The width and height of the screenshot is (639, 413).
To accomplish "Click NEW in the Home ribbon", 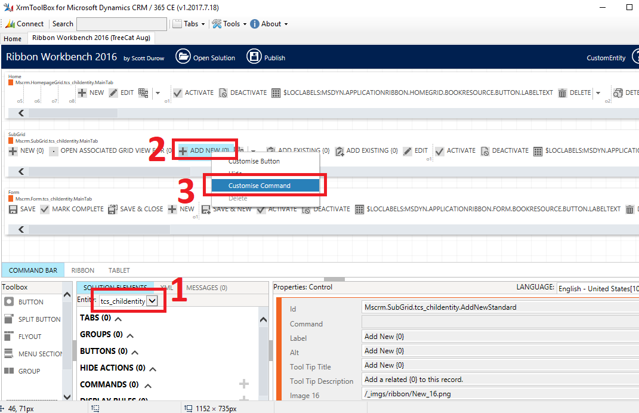I will coord(91,93).
